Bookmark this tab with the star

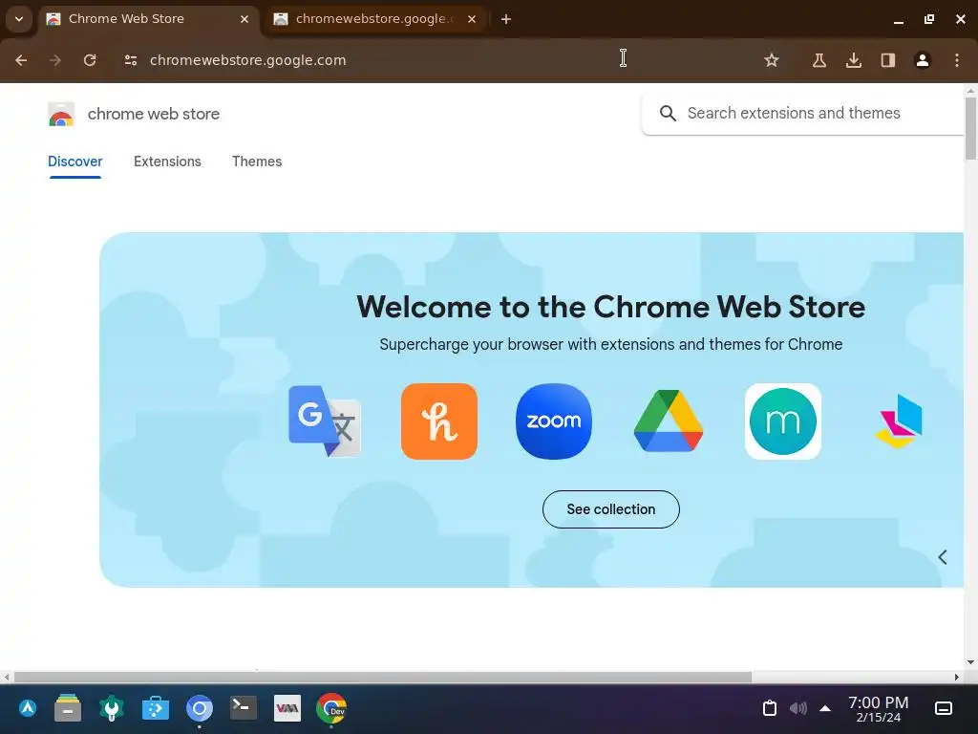[772, 60]
